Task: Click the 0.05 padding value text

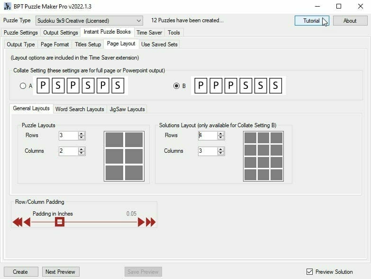Action: (131, 214)
